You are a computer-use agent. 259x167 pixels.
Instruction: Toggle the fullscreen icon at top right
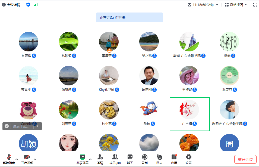[x=255, y=5]
